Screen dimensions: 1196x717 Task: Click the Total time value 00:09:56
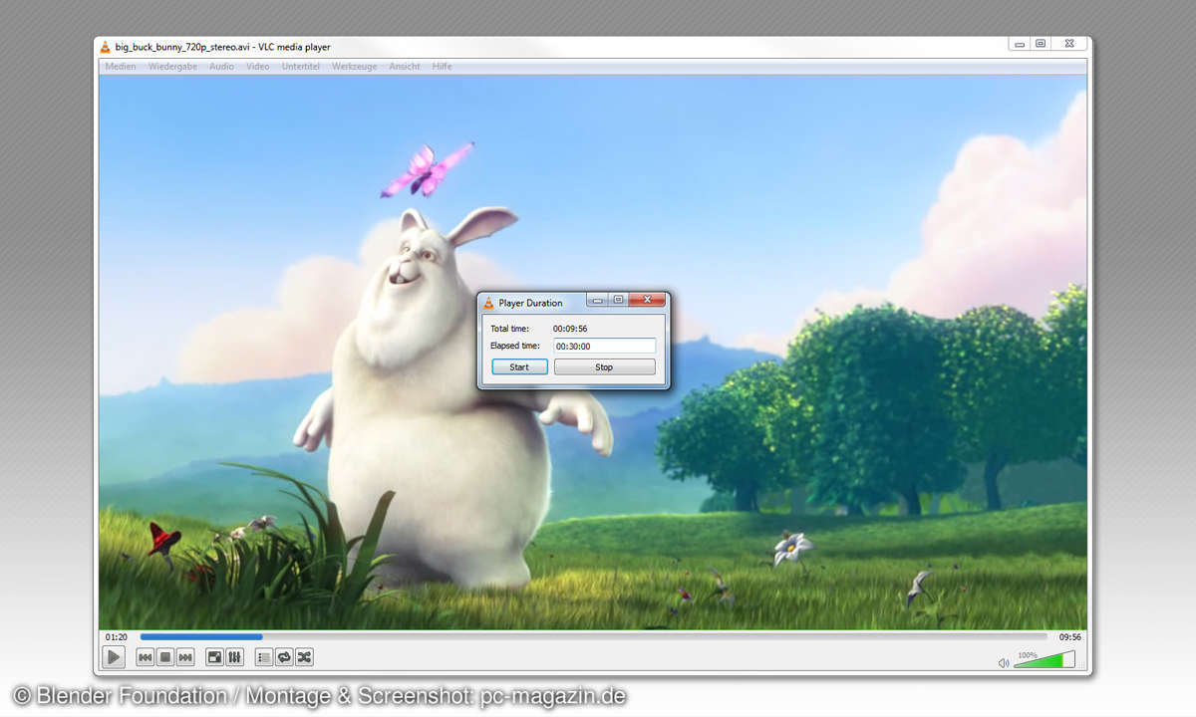coord(571,329)
